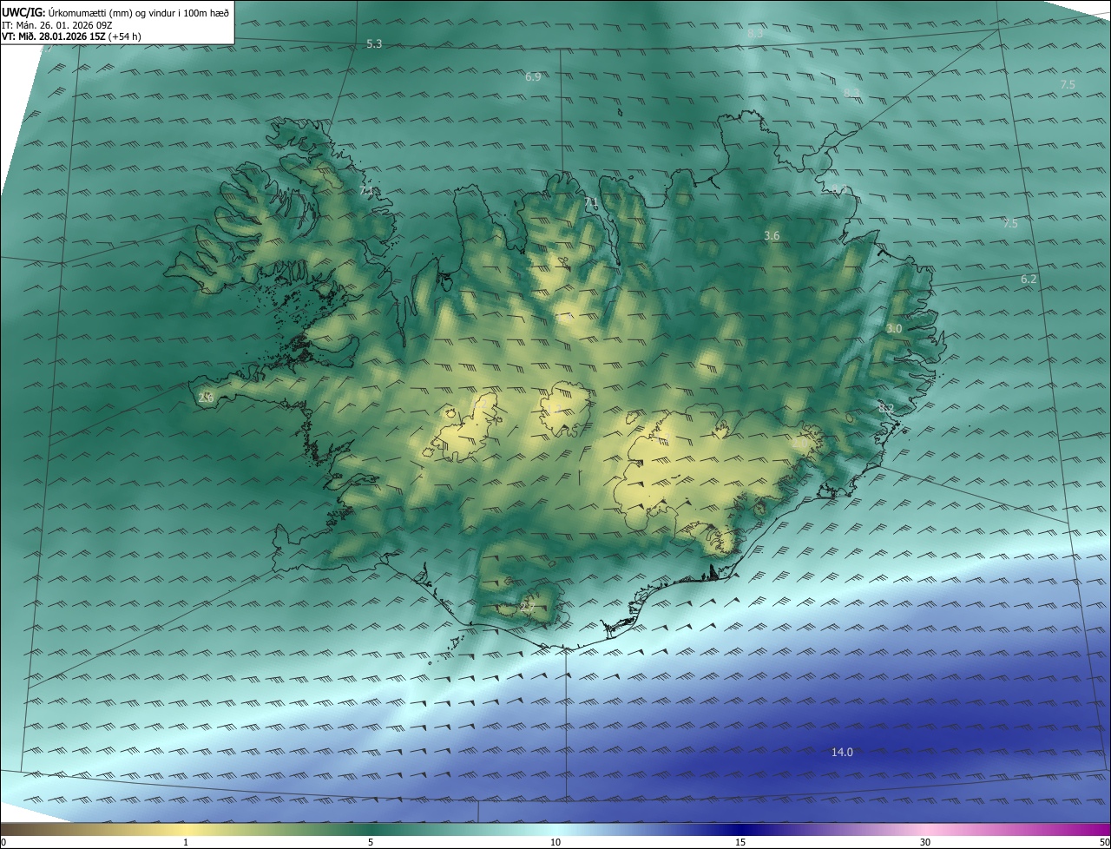Click the 3.0 value label

coord(894,329)
